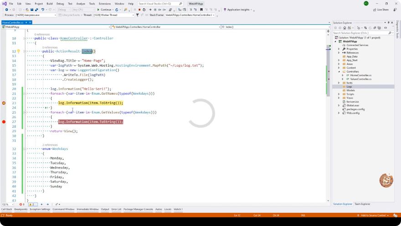
Task: Click the errors count icon showing 0
Action: [22, 204]
